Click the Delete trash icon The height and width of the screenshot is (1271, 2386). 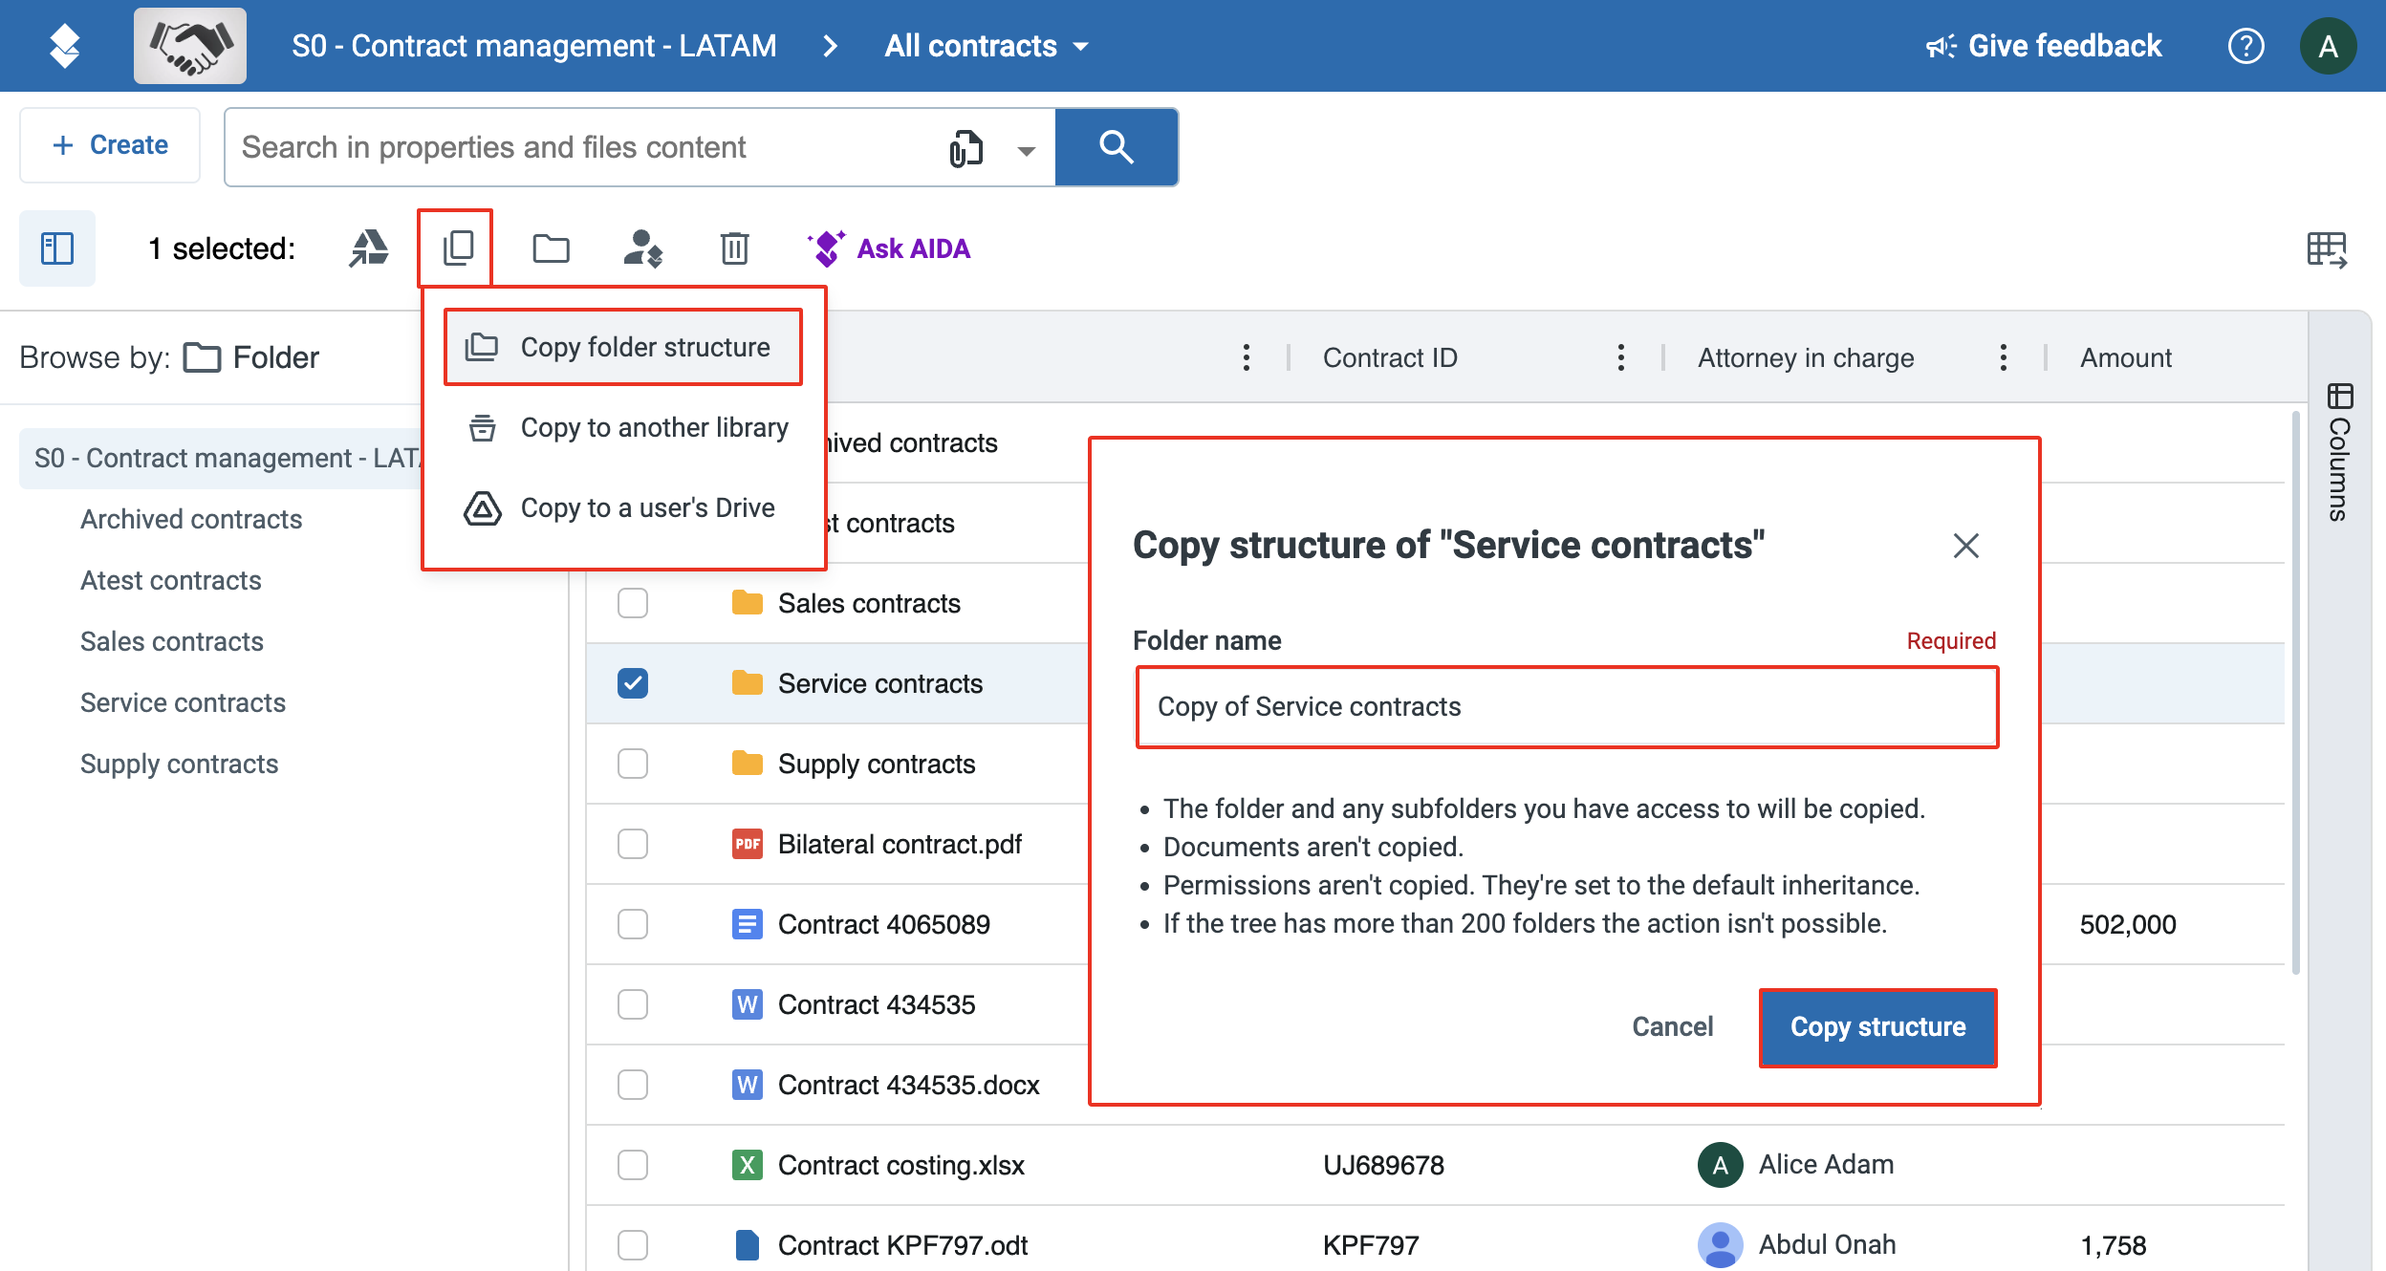click(x=734, y=248)
